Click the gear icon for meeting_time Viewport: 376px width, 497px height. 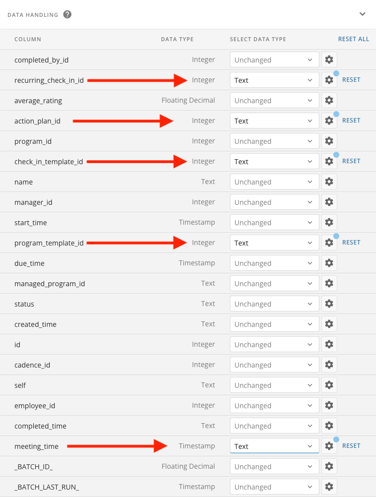click(x=329, y=446)
